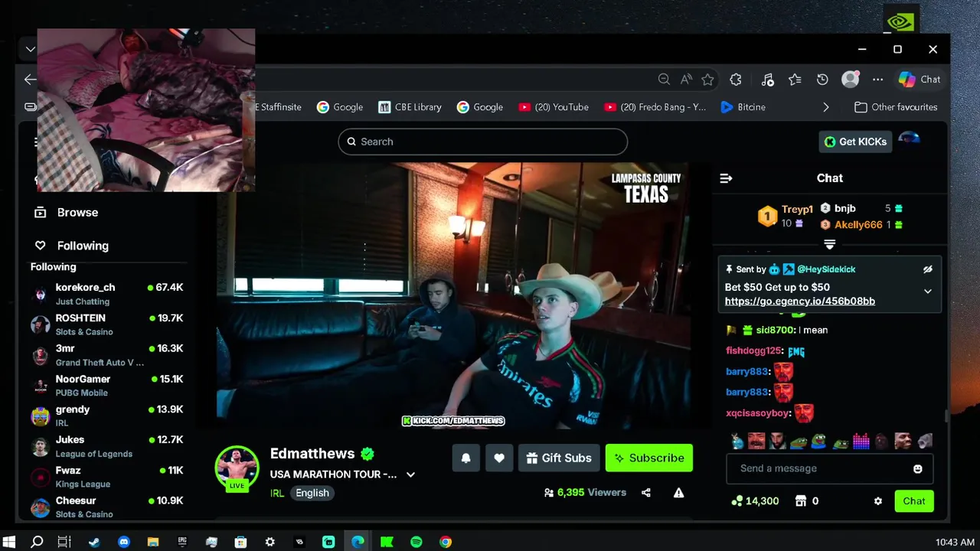The height and width of the screenshot is (551, 980).
Task: Open the Read aloud icon in the address bar
Action: pos(686,80)
